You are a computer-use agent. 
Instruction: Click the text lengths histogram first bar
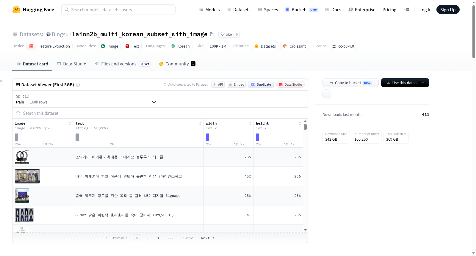pos(77,137)
